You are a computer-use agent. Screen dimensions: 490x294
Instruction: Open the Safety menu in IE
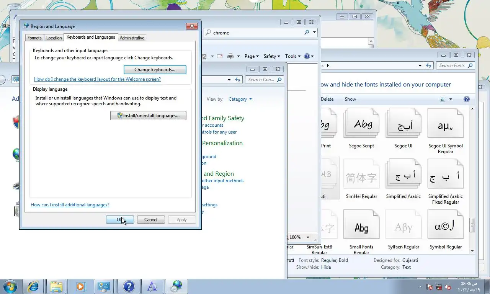272,56
